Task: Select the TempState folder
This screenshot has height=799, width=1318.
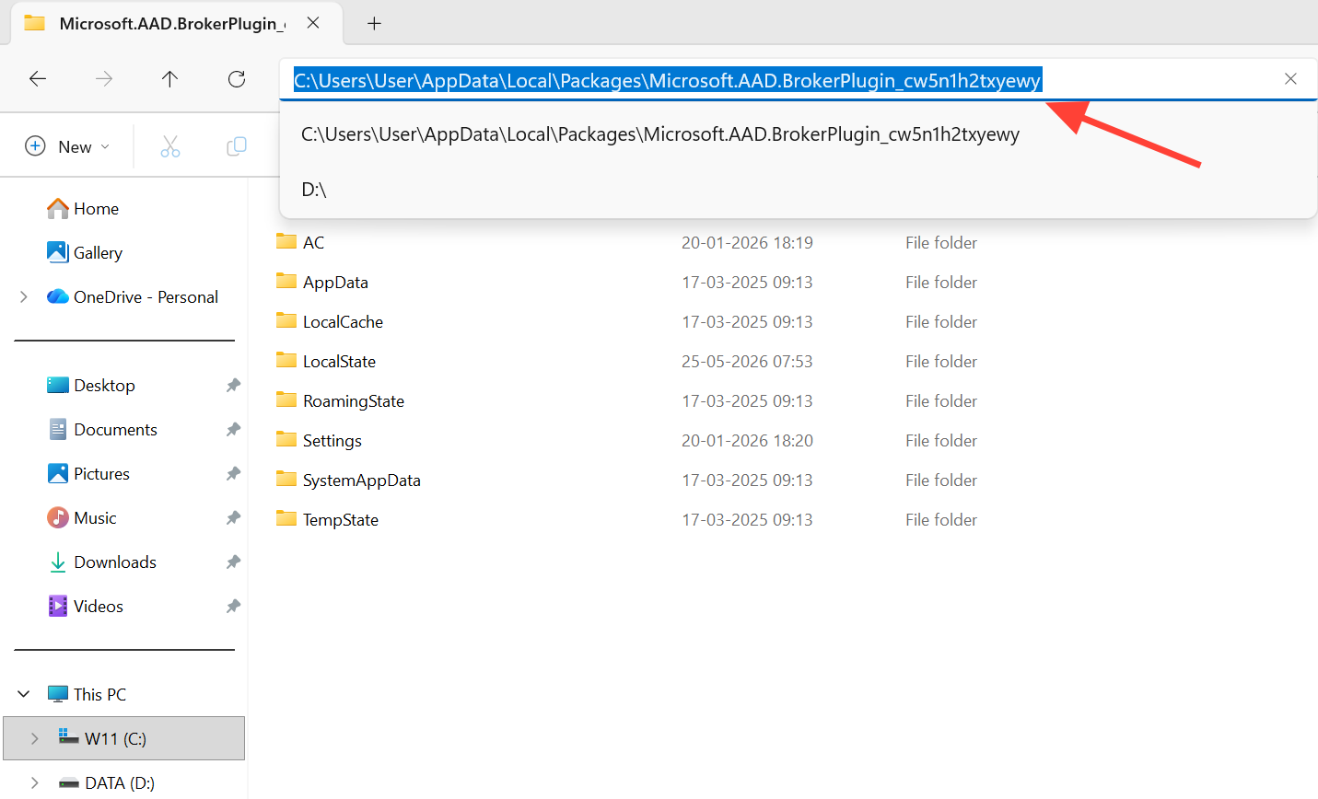Action: (341, 520)
